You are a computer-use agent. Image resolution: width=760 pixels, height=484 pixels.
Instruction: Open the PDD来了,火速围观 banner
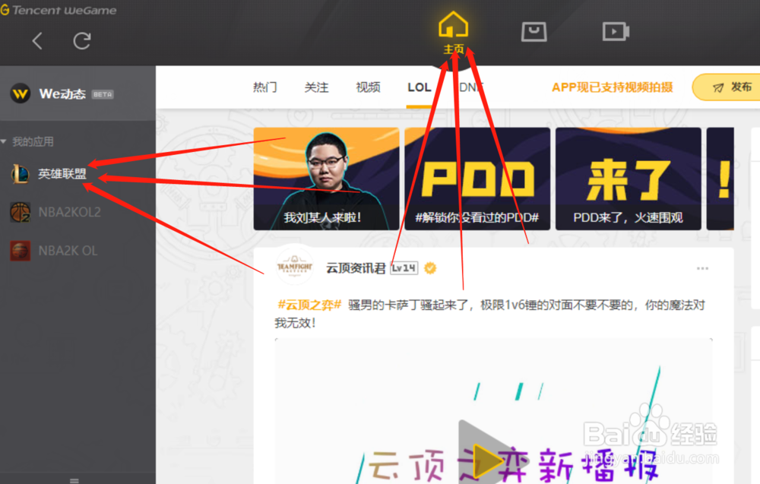(x=629, y=179)
